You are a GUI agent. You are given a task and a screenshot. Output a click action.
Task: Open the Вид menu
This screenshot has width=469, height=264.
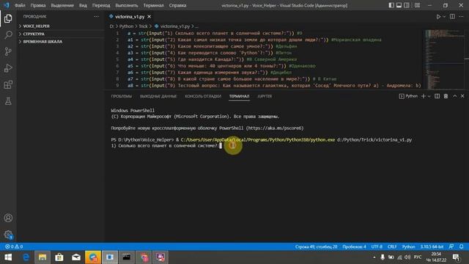83,5
